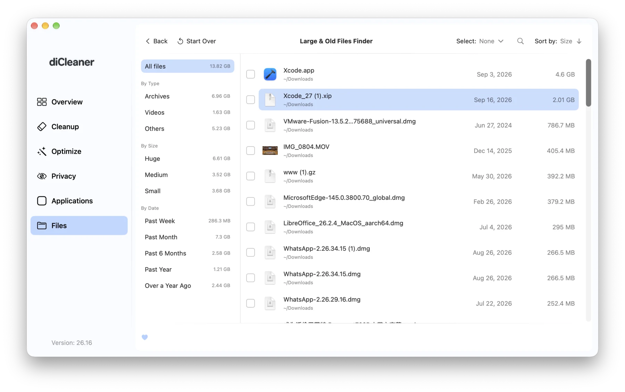Tick the IMG_0804.MOV checkbox
Image resolution: width=625 pixels, height=392 pixels.
[x=250, y=151]
